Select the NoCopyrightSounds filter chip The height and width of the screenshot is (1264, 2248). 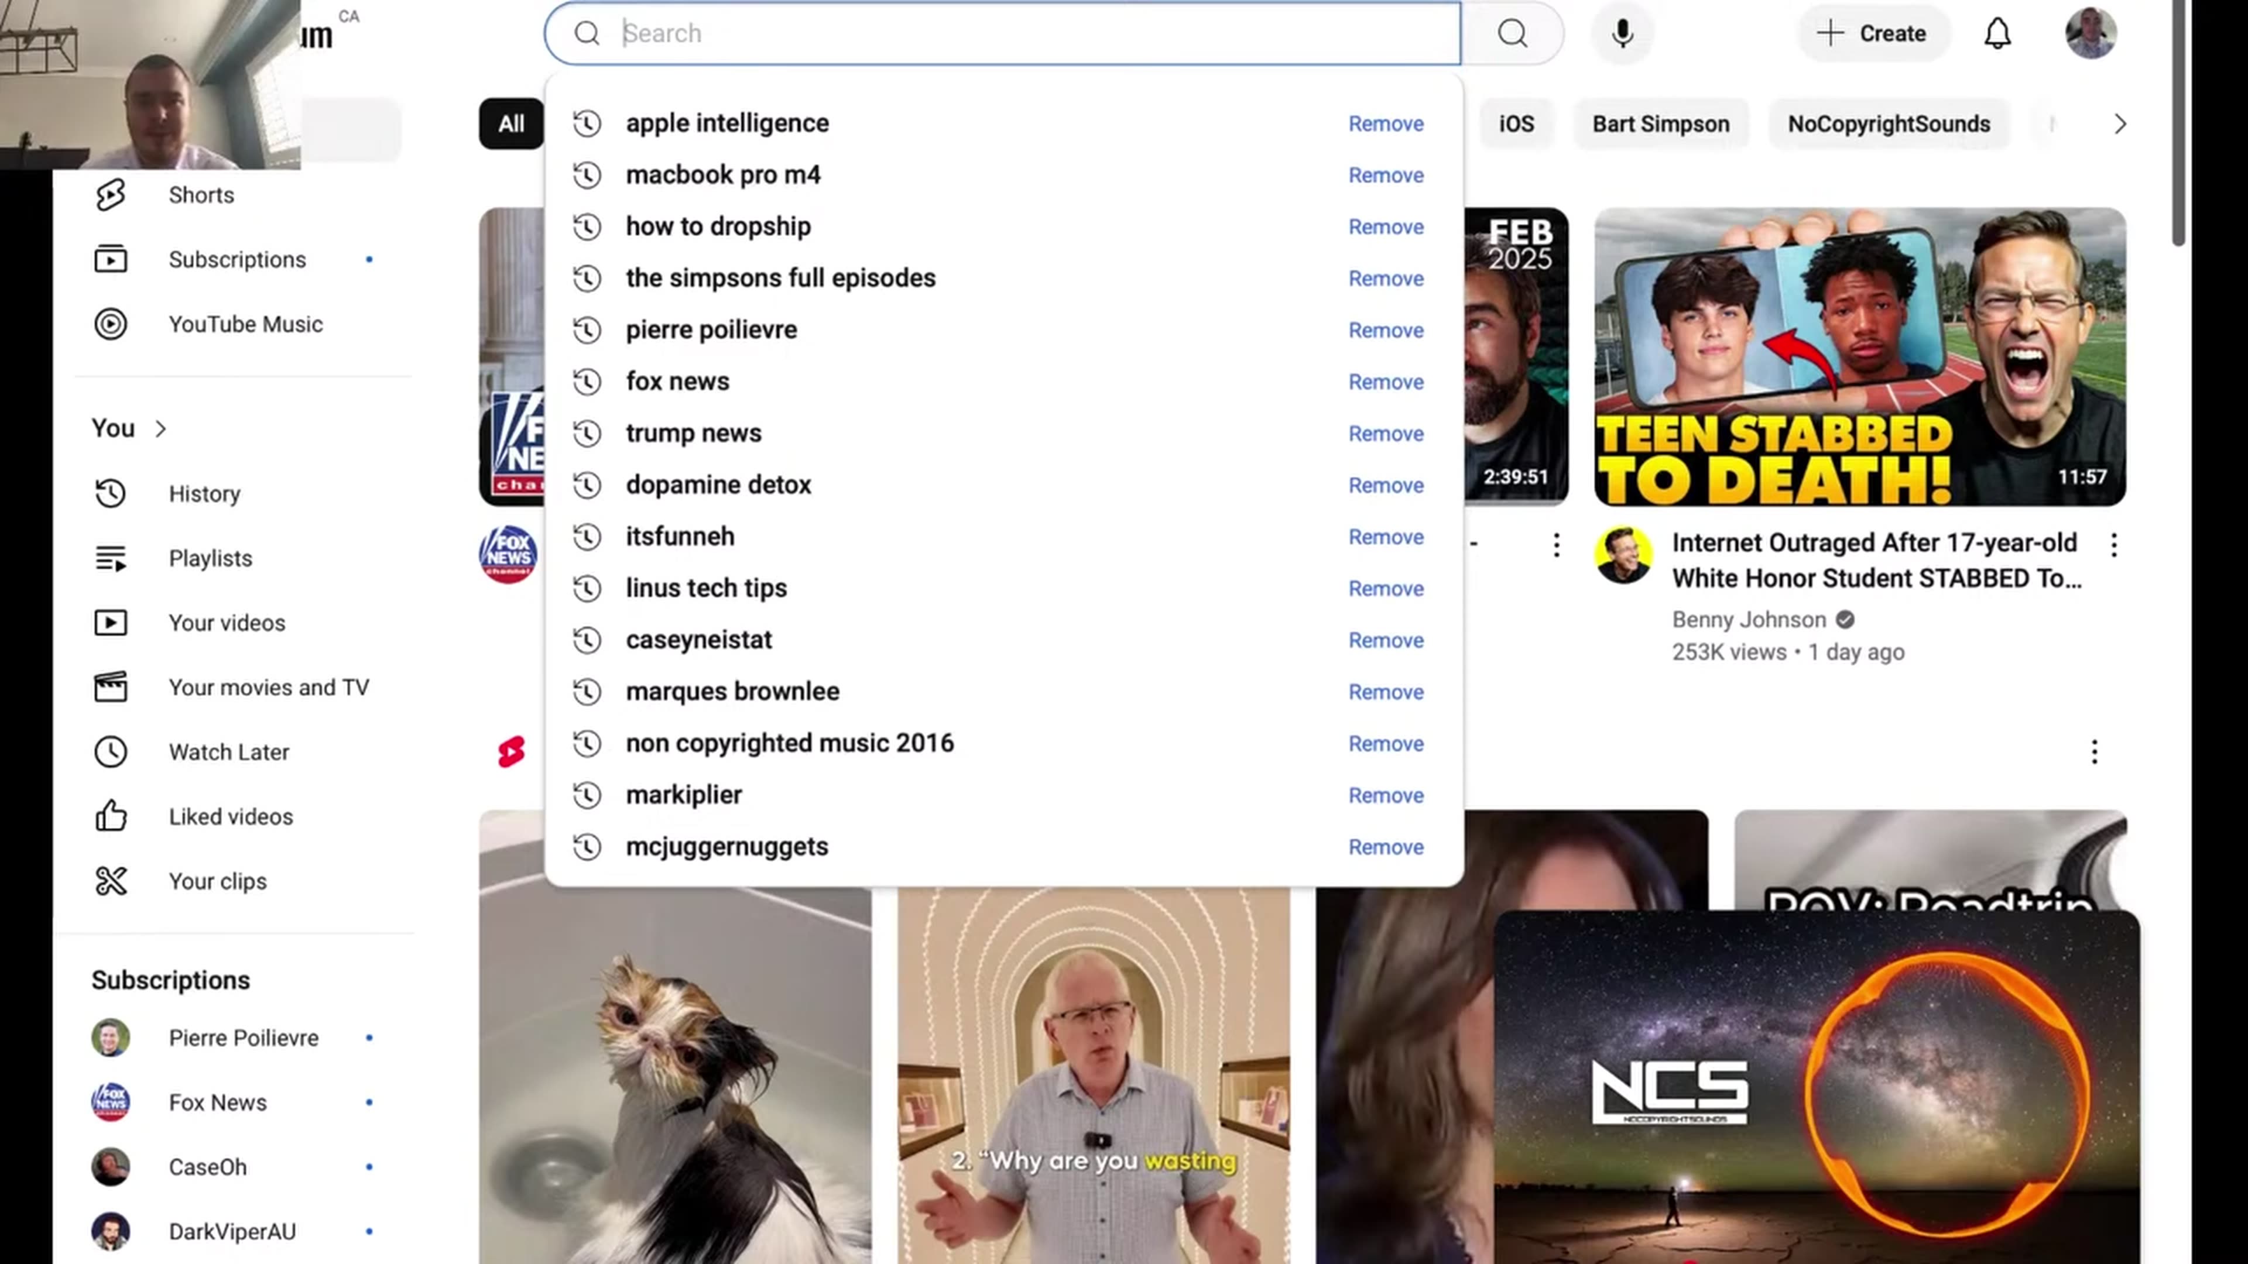click(1889, 124)
